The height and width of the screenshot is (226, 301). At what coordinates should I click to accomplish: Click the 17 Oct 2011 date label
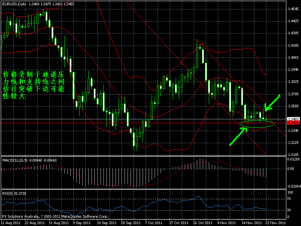pos(179,223)
